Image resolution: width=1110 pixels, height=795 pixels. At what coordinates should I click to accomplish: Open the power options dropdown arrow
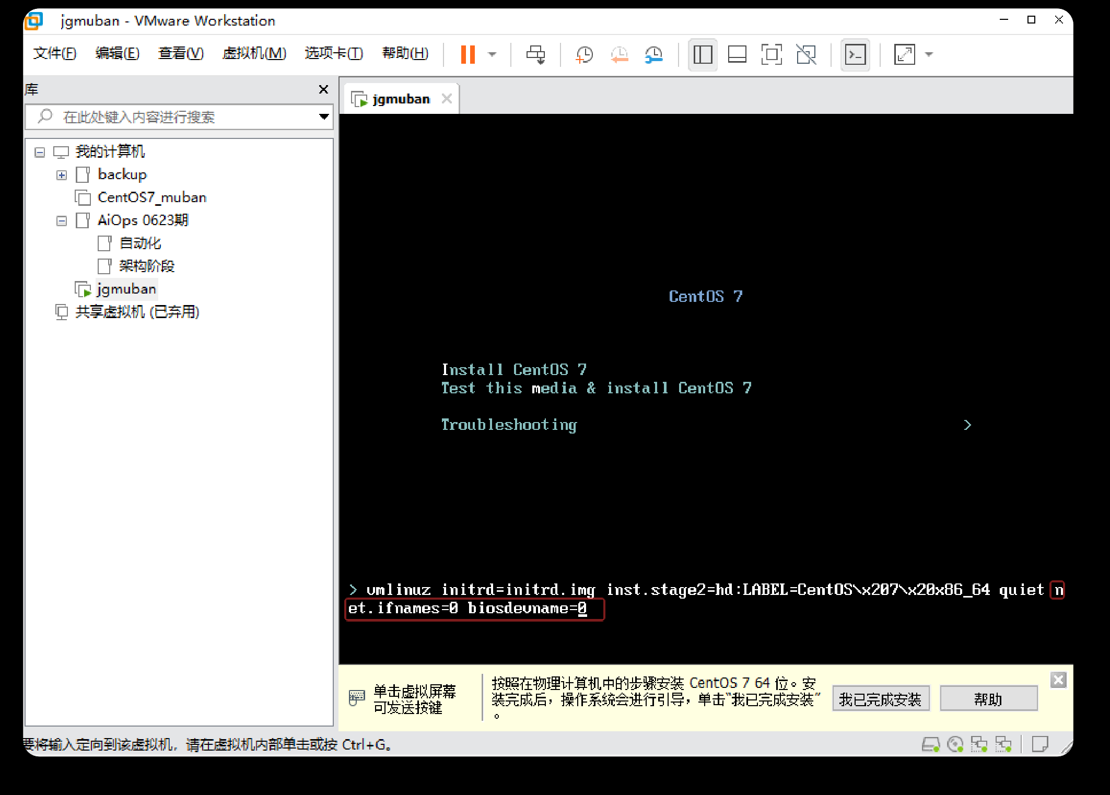click(x=492, y=54)
